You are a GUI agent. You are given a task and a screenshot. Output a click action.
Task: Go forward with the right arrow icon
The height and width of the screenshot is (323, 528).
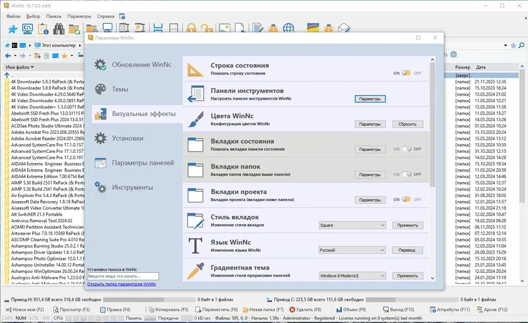pos(22,55)
